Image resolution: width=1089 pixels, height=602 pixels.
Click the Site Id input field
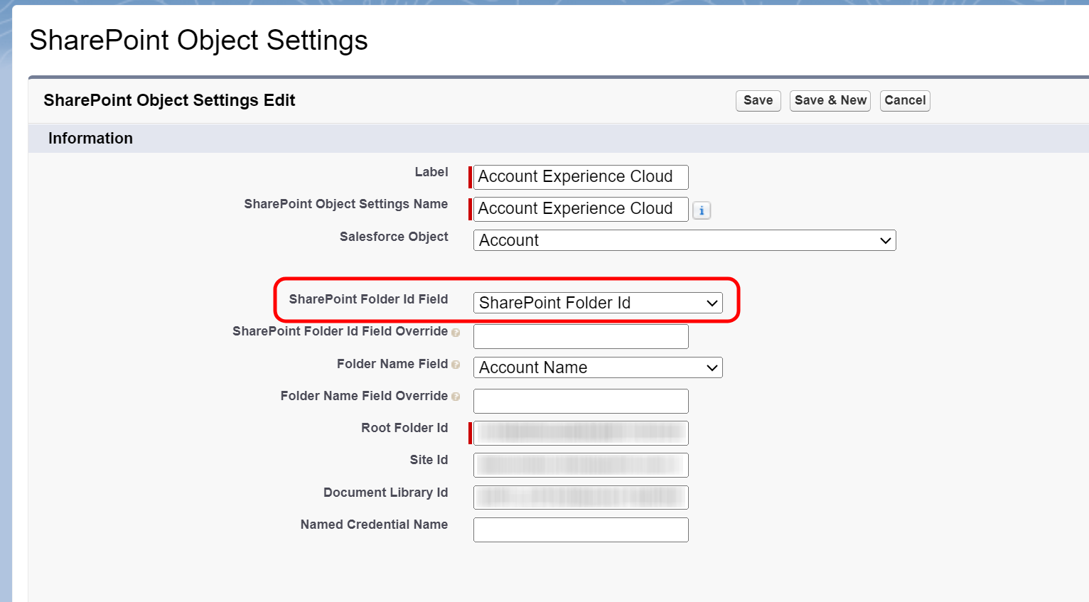(581, 465)
